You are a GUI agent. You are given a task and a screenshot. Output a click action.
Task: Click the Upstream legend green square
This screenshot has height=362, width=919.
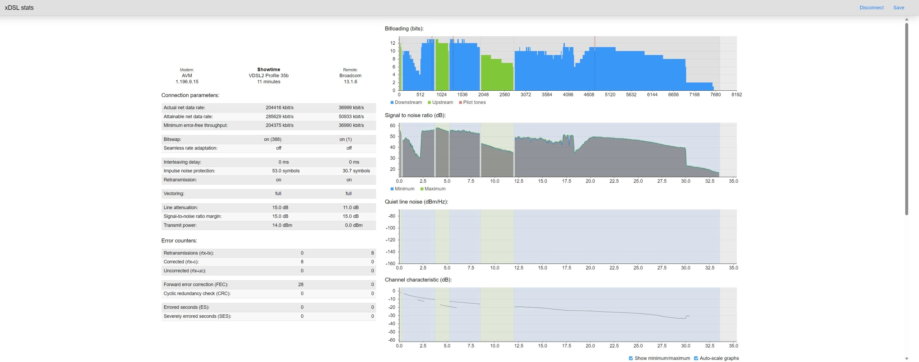[429, 102]
